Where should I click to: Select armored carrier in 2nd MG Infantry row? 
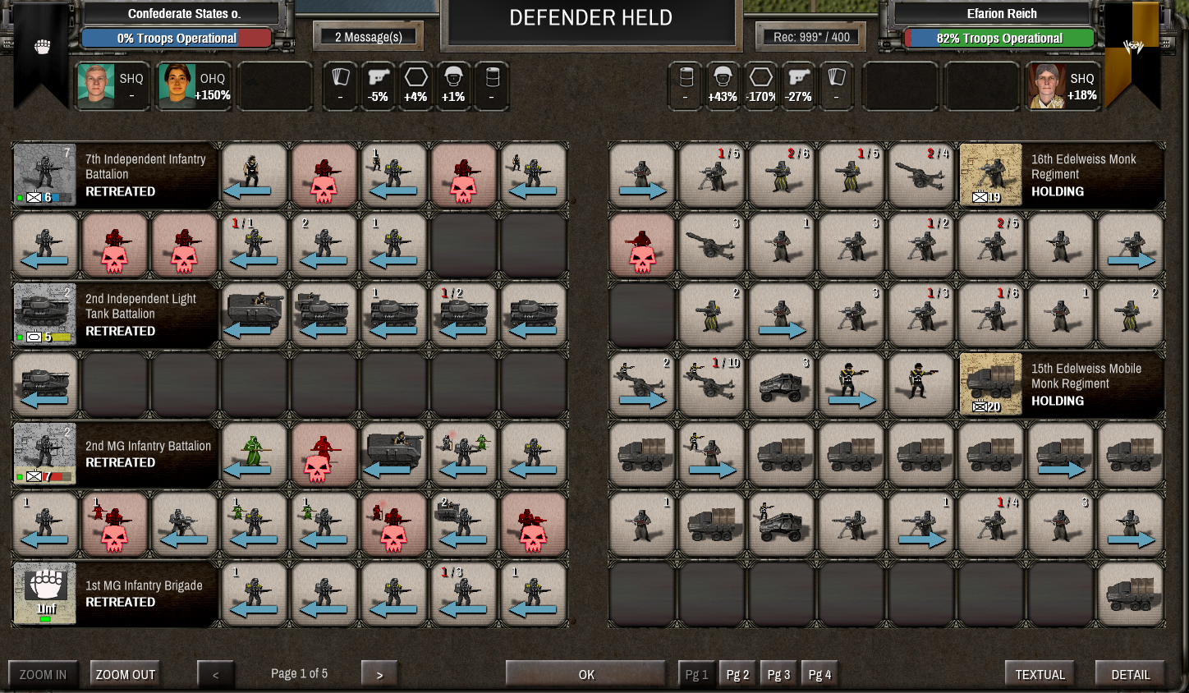point(394,454)
